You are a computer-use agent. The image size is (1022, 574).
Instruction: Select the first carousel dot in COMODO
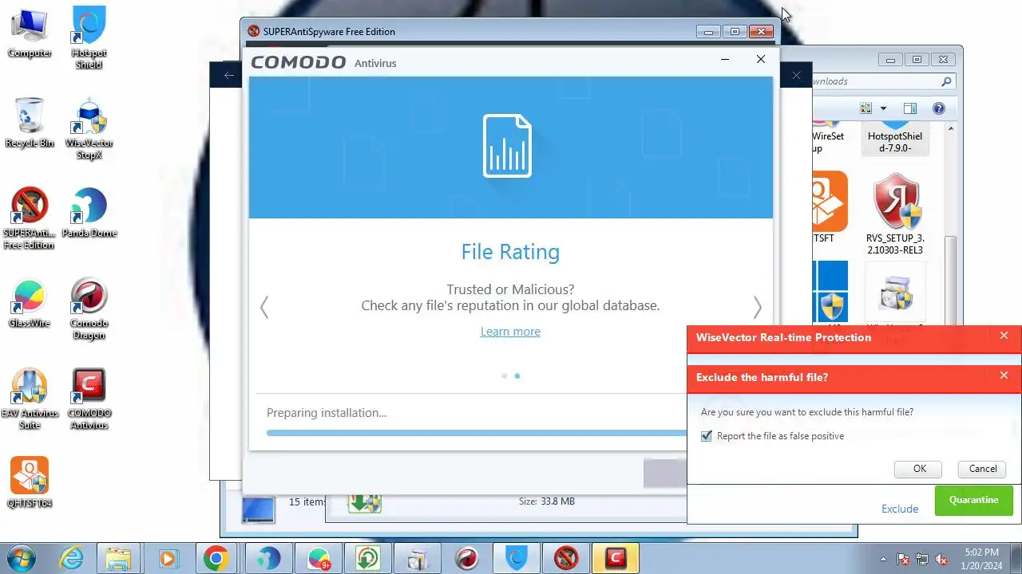(x=504, y=376)
